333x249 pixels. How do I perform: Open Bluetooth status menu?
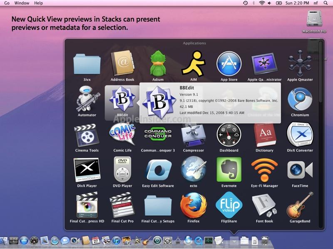click(x=253, y=3)
